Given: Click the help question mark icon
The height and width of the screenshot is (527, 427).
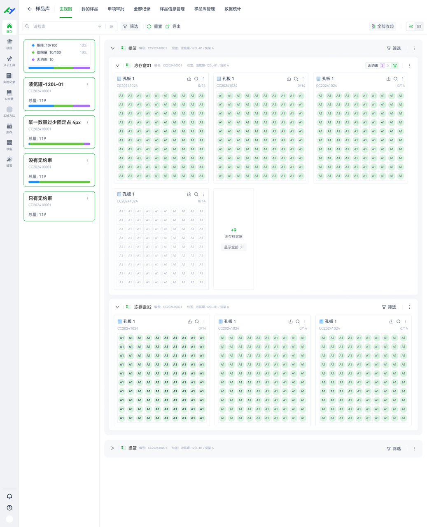Looking at the screenshot, I should coord(9,508).
